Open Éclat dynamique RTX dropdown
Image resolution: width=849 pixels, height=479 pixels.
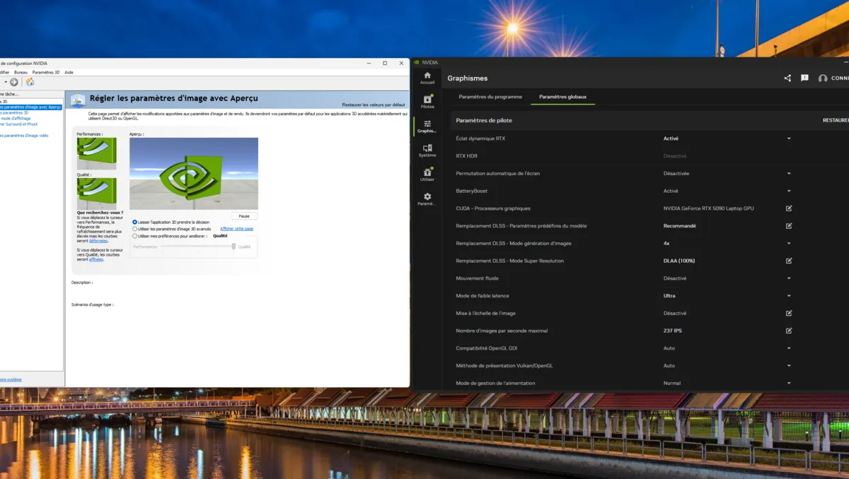point(789,138)
